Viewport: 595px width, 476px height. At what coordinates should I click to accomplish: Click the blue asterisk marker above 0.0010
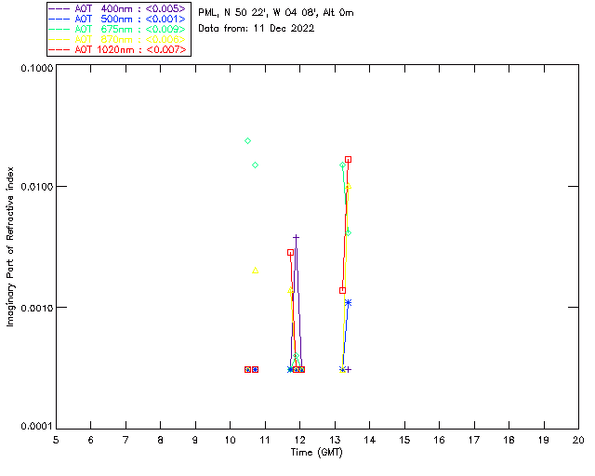pyautogui.click(x=348, y=302)
